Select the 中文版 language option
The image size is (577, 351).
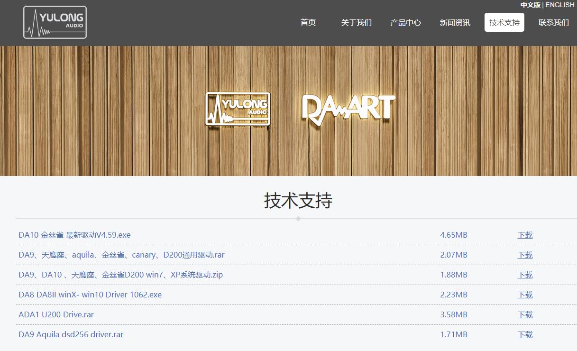(531, 5)
